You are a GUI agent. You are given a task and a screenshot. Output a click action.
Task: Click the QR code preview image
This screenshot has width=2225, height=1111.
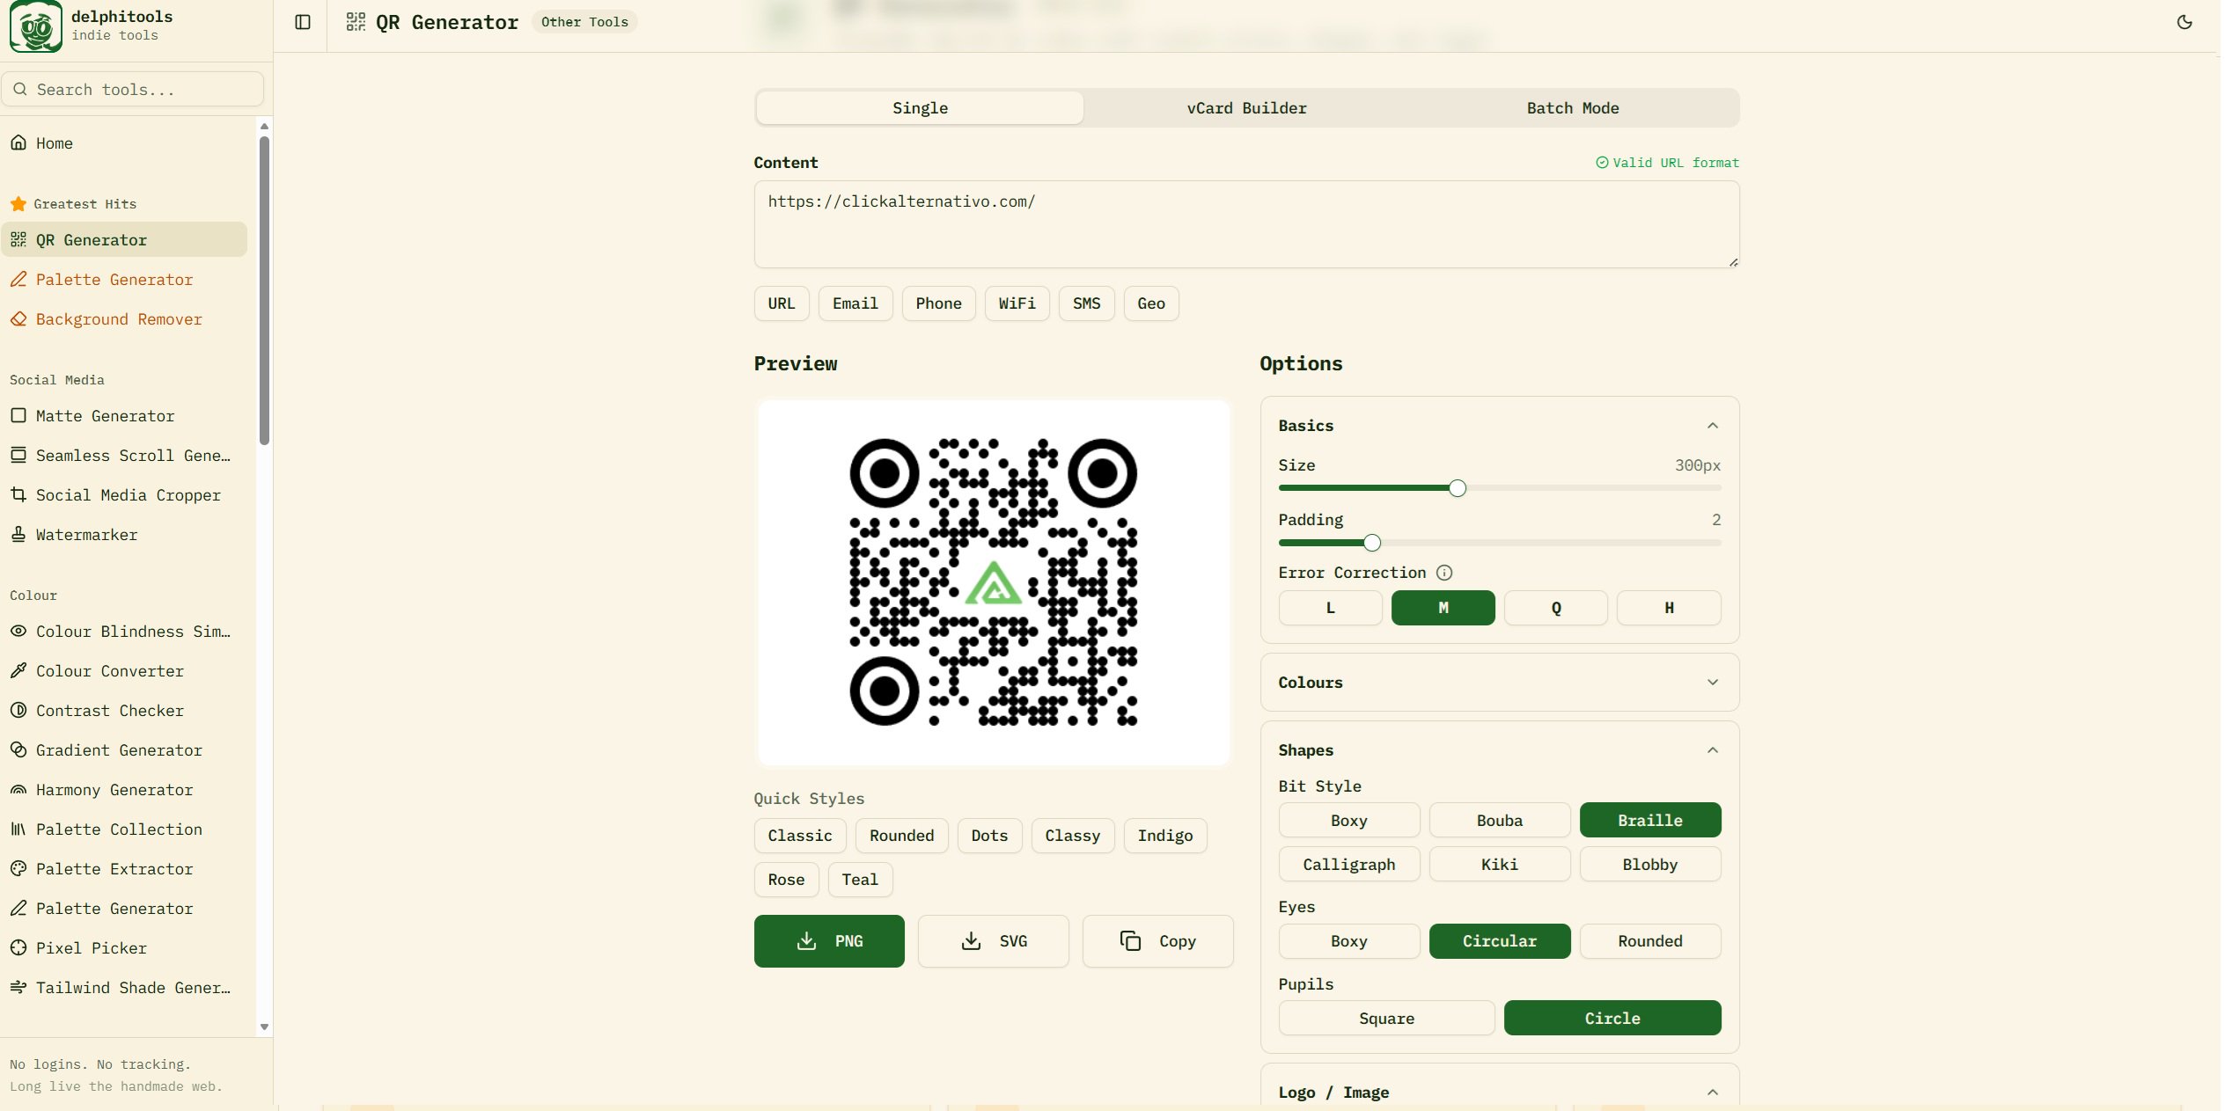994,582
